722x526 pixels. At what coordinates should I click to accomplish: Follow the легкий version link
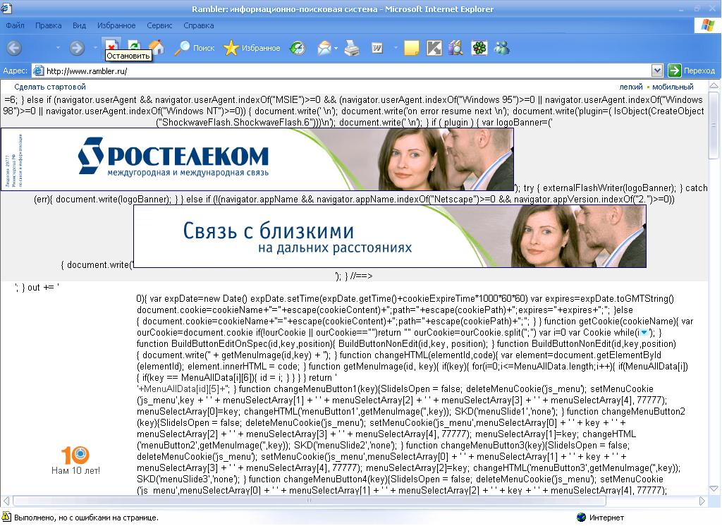point(631,87)
